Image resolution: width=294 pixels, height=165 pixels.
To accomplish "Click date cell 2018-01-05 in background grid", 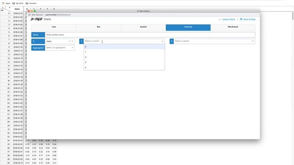I will 18,28.
